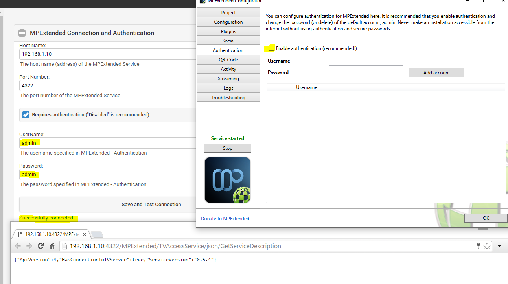Switch to the Activity tab
The image size is (508, 284).
[x=228, y=69]
